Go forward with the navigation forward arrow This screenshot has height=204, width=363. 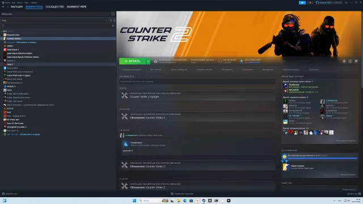7,7
